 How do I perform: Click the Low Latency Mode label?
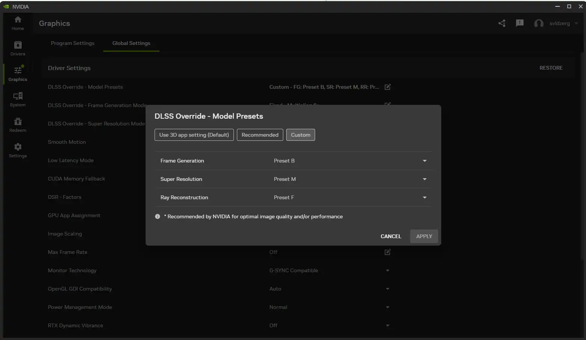(71, 160)
